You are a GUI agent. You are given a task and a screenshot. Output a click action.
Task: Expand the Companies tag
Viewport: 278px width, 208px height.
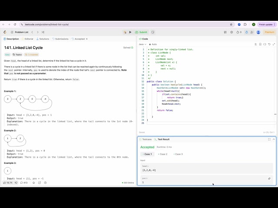coord(31,55)
